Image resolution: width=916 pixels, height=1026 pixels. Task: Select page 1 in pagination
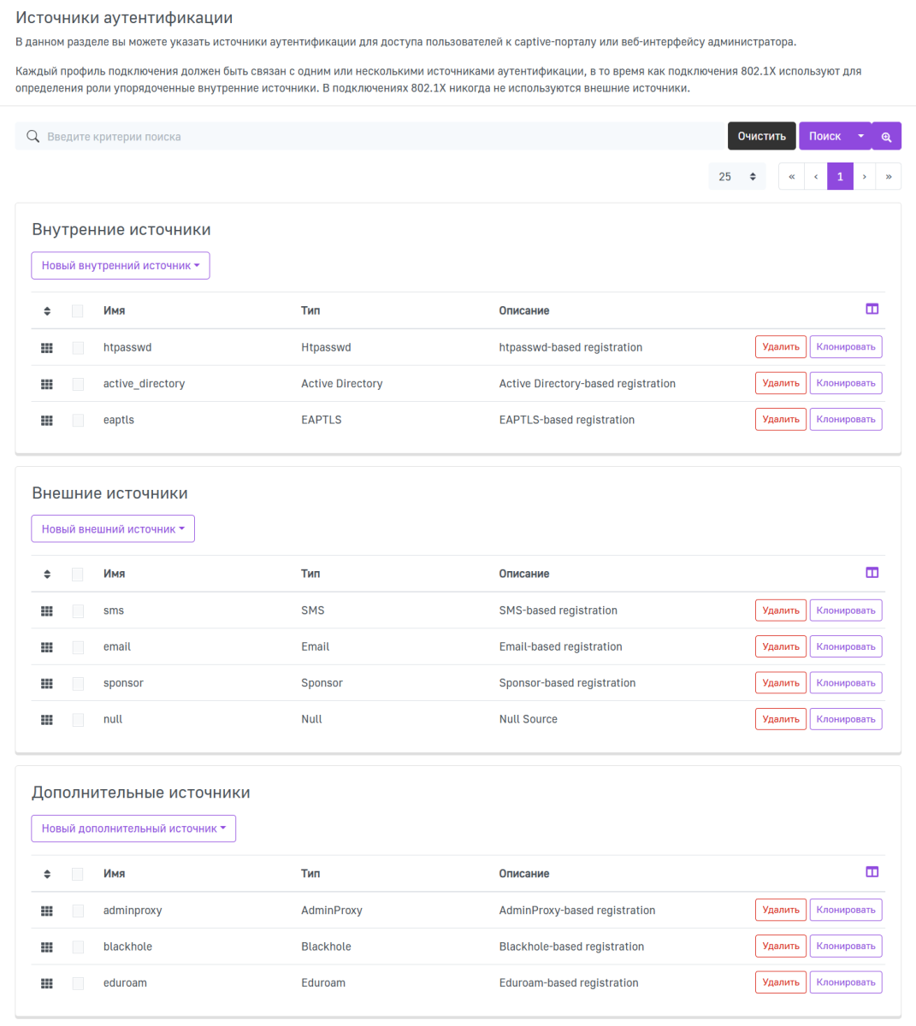(840, 177)
